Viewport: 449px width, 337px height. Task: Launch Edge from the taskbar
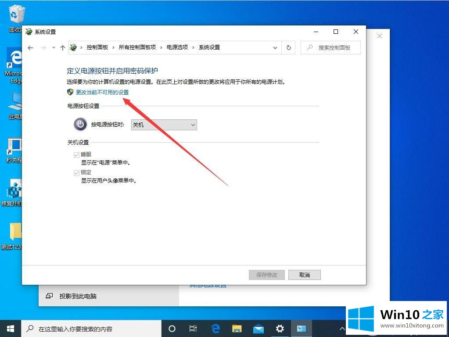click(x=216, y=329)
